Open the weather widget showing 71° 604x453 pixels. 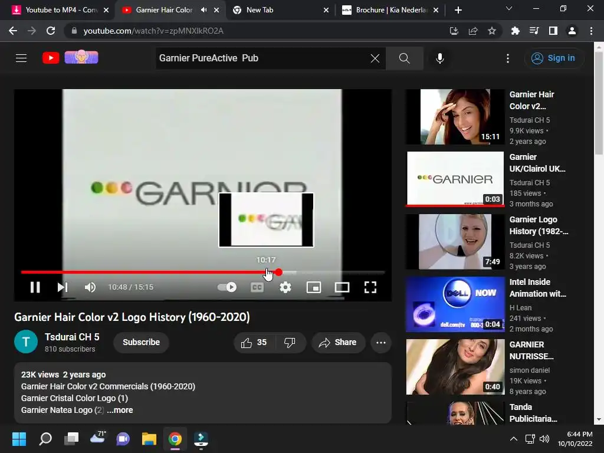(97, 438)
